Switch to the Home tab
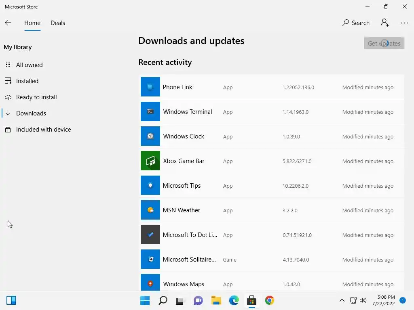The image size is (414, 310). tap(32, 23)
